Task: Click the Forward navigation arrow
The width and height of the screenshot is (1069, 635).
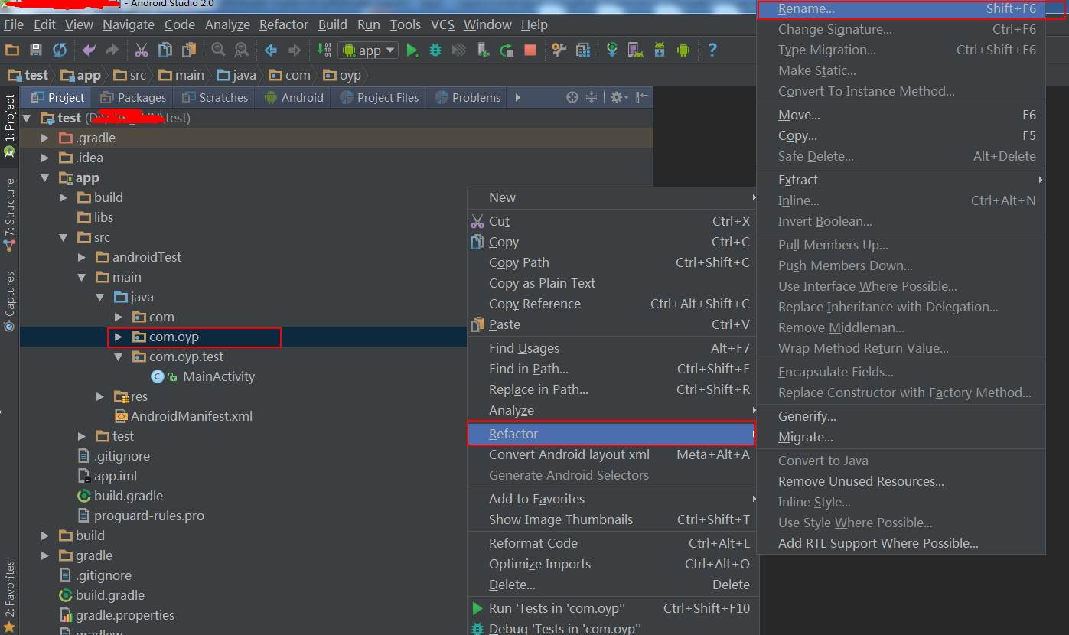Action: 295,50
